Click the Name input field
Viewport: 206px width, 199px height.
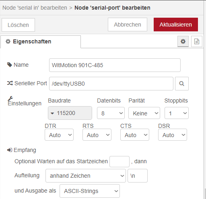(115, 65)
